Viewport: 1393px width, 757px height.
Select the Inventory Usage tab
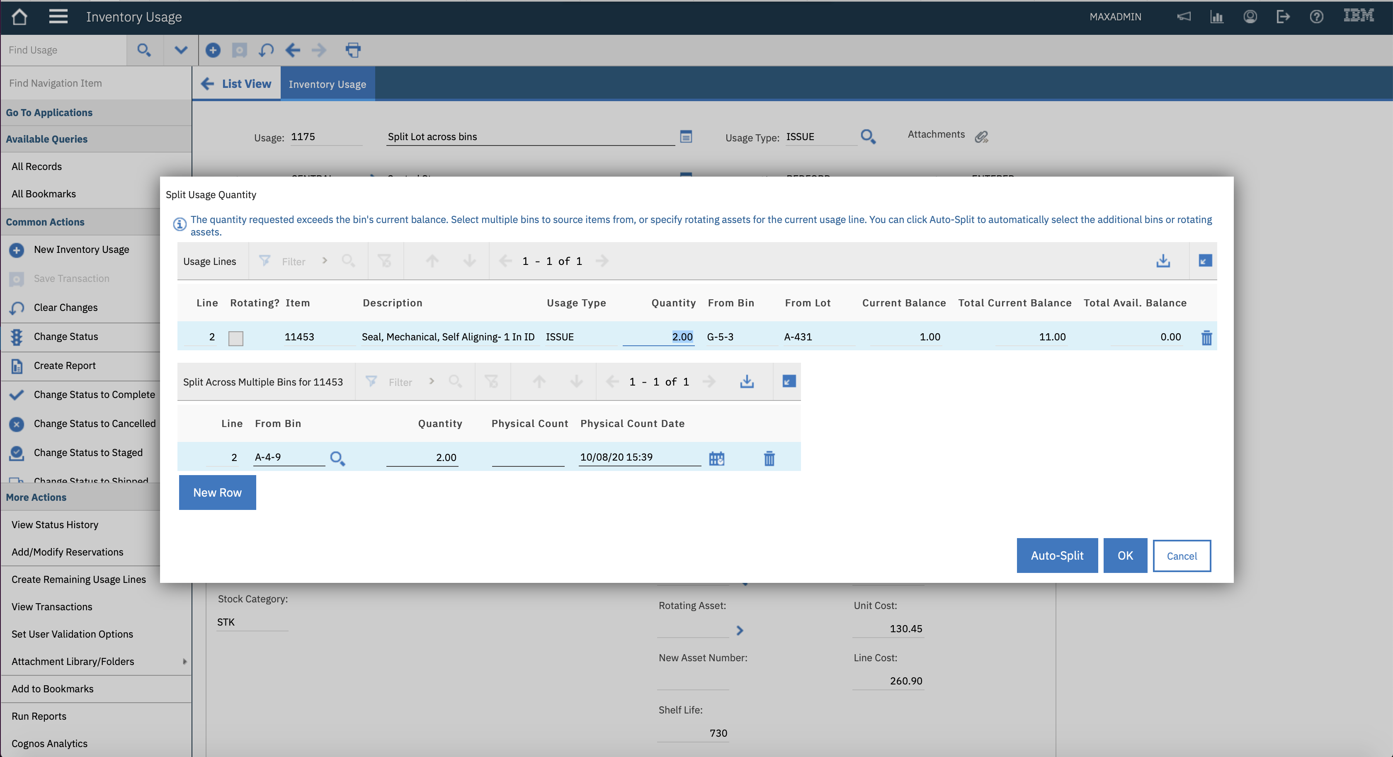click(327, 84)
